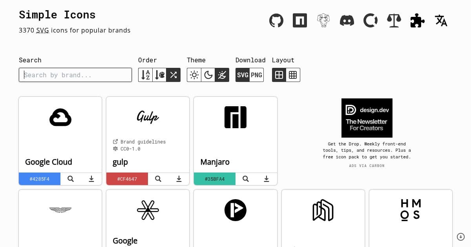Screen dimensions: 471x247
Task: Switch to system theme
Action: pyautogui.click(x=222, y=75)
